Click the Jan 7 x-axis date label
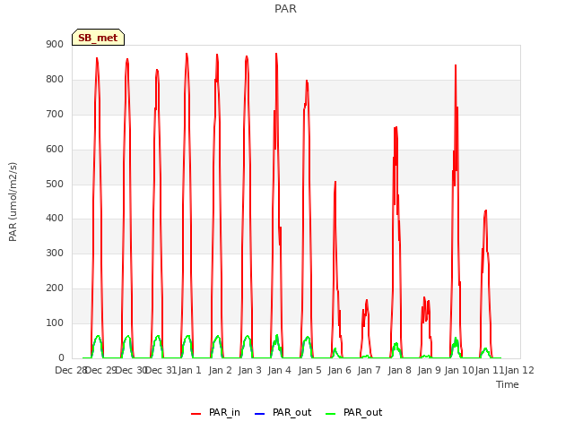Screen dimensions: 574x430 pyautogui.click(x=370, y=370)
